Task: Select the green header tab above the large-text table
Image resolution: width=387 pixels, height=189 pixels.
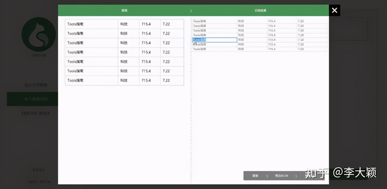Action: tap(124, 11)
